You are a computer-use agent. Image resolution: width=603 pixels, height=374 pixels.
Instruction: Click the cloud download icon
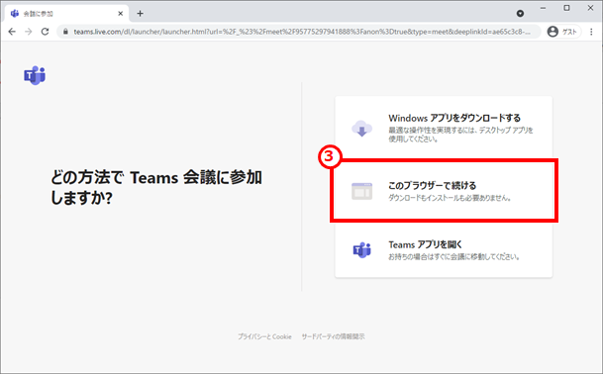coord(361,129)
